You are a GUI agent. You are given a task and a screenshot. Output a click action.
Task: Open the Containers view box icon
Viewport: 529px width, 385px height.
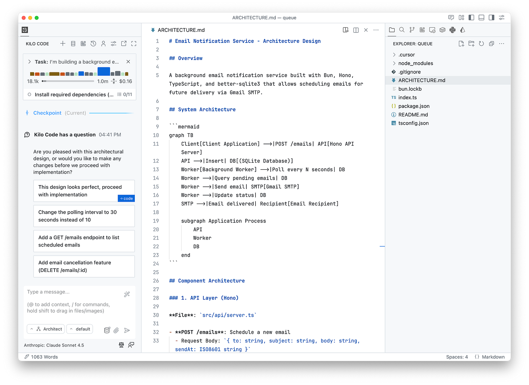[443, 30]
